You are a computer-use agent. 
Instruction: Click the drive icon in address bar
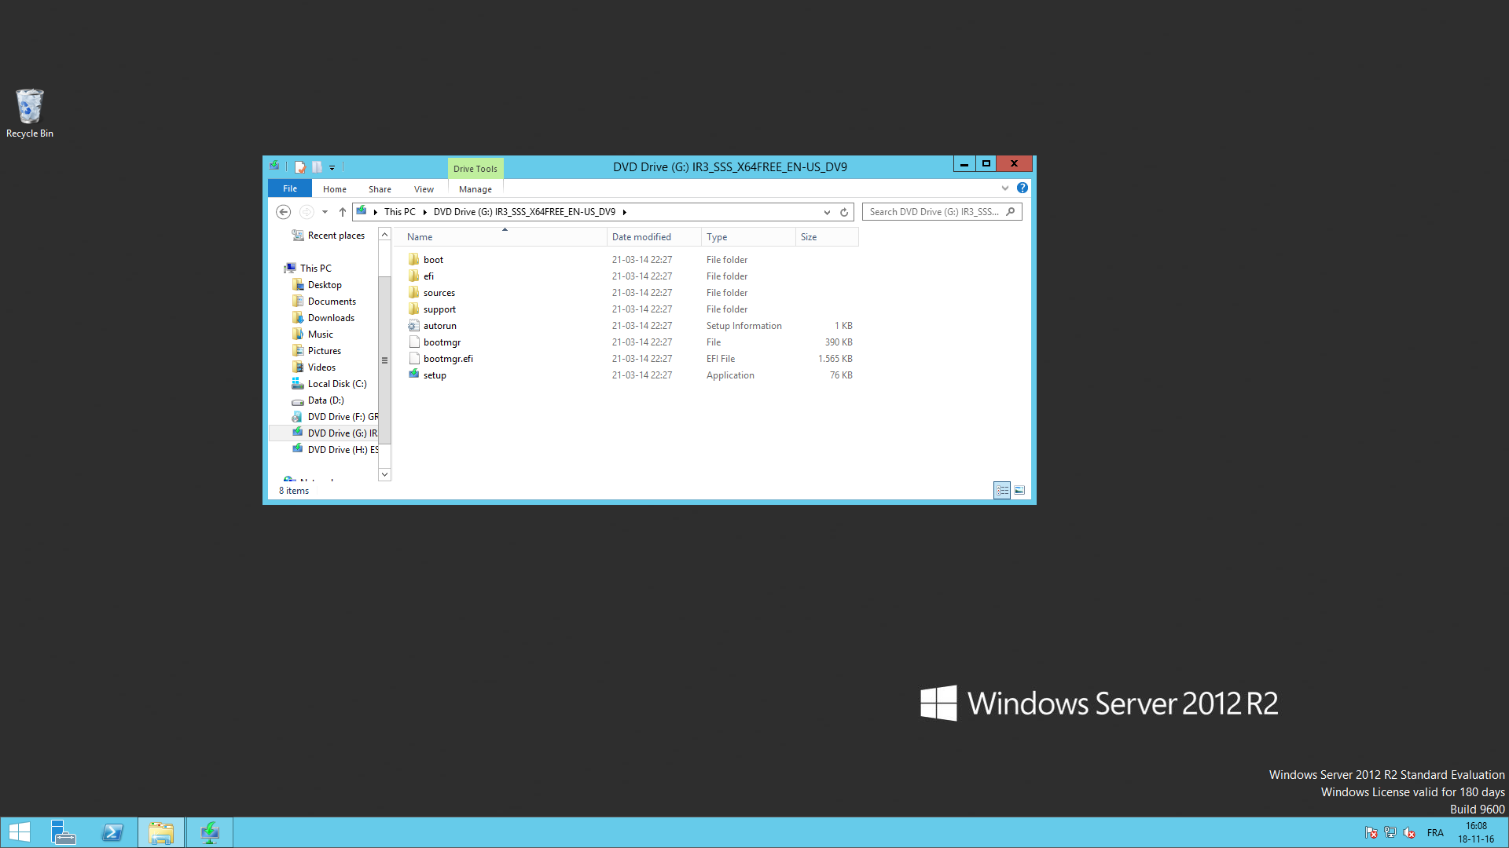(x=362, y=211)
